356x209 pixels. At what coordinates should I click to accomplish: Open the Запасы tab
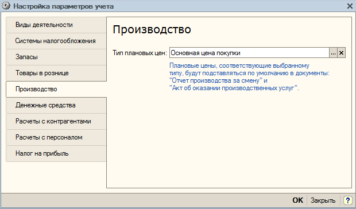(x=56, y=57)
